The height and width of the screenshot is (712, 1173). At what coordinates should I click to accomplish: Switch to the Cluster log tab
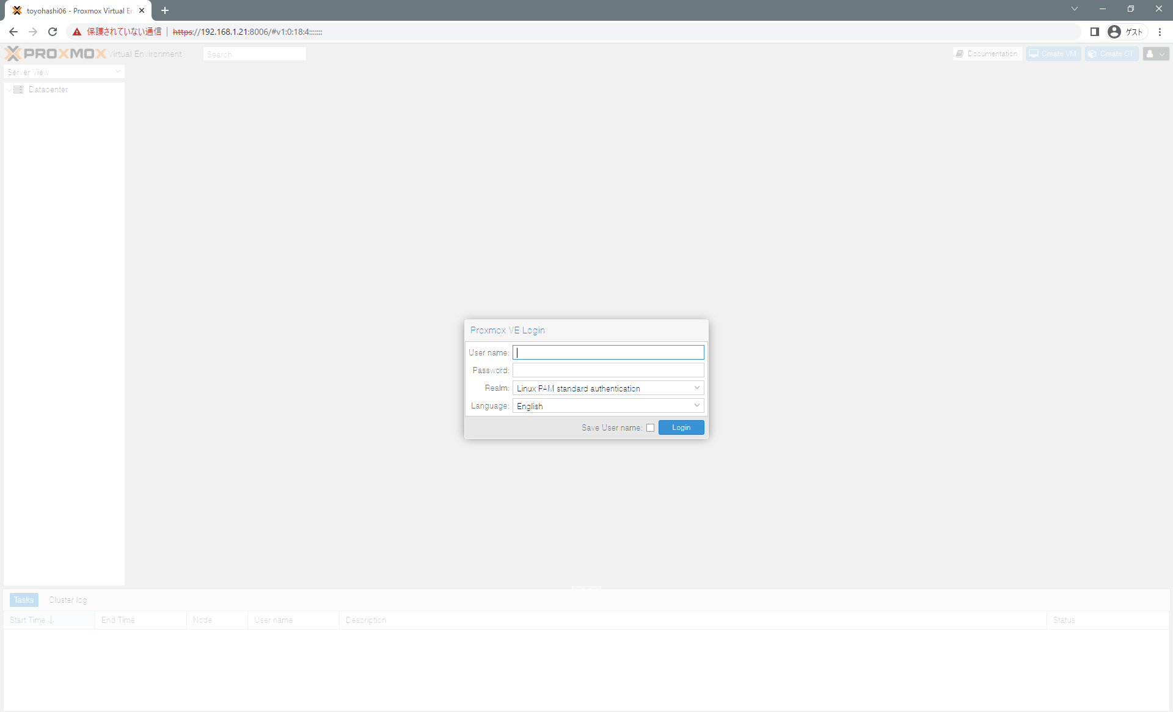[68, 600]
